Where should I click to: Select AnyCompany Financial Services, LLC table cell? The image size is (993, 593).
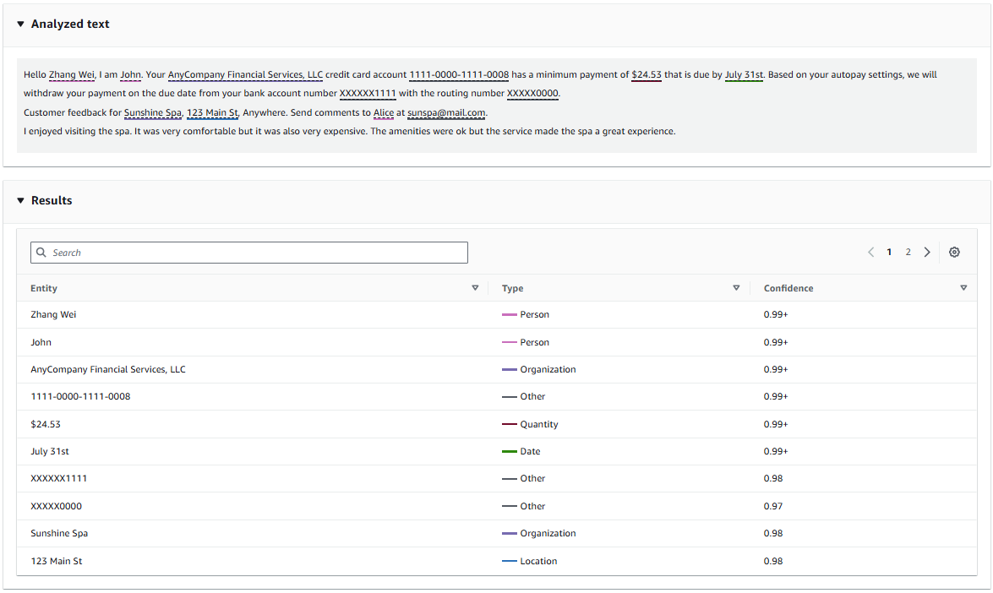point(108,370)
